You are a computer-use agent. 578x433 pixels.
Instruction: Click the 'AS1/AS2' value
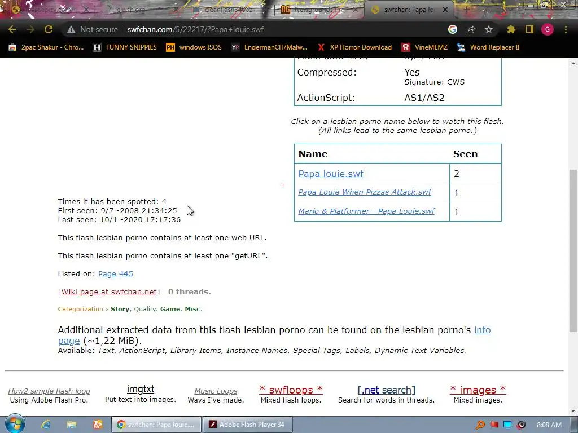click(424, 98)
